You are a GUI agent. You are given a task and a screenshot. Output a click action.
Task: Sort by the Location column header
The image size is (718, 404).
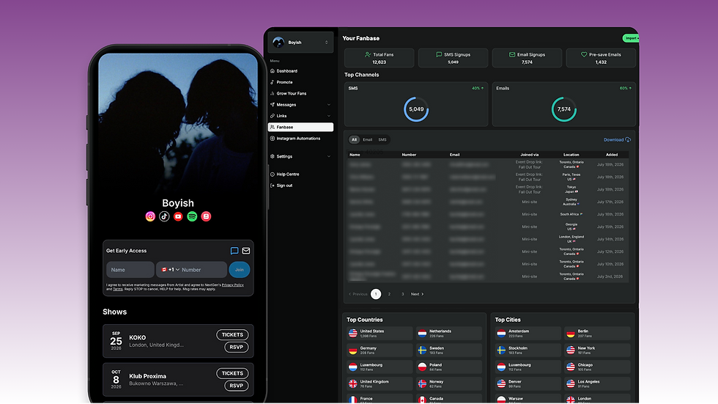click(x=571, y=155)
